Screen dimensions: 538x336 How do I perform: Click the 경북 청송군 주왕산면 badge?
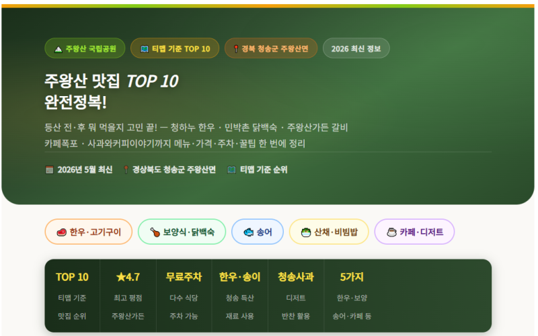point(271,48)
